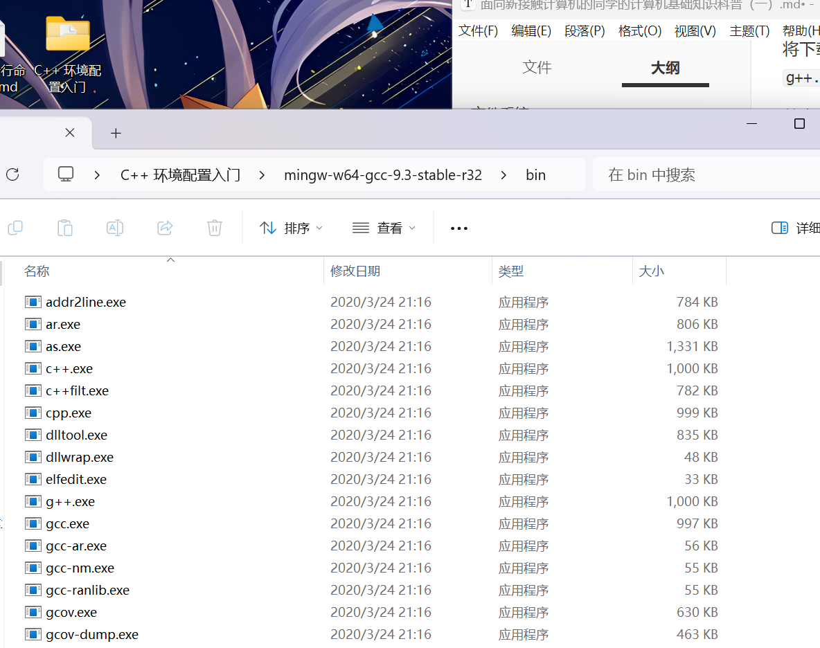Click the cpp.exe file icon
This screenshot has height=648, width=820.
tap(33, 413)
